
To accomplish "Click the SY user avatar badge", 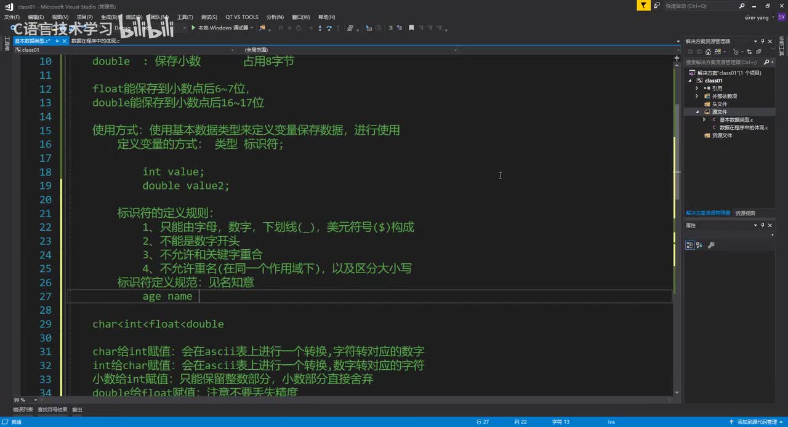I will pyautogui.click(x=782, y=17).
